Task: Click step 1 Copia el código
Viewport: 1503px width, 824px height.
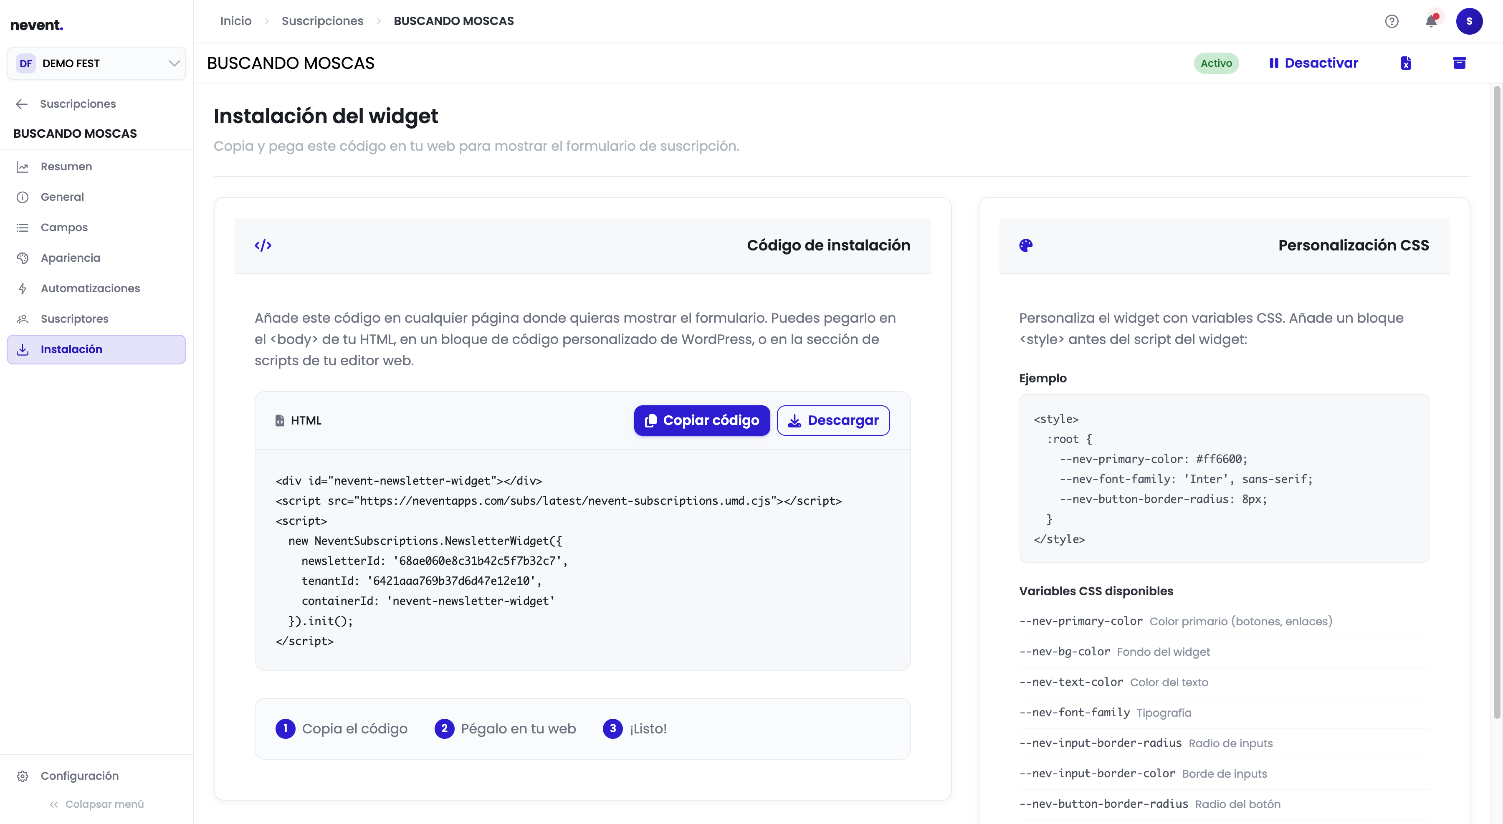Action: (342, 729)
